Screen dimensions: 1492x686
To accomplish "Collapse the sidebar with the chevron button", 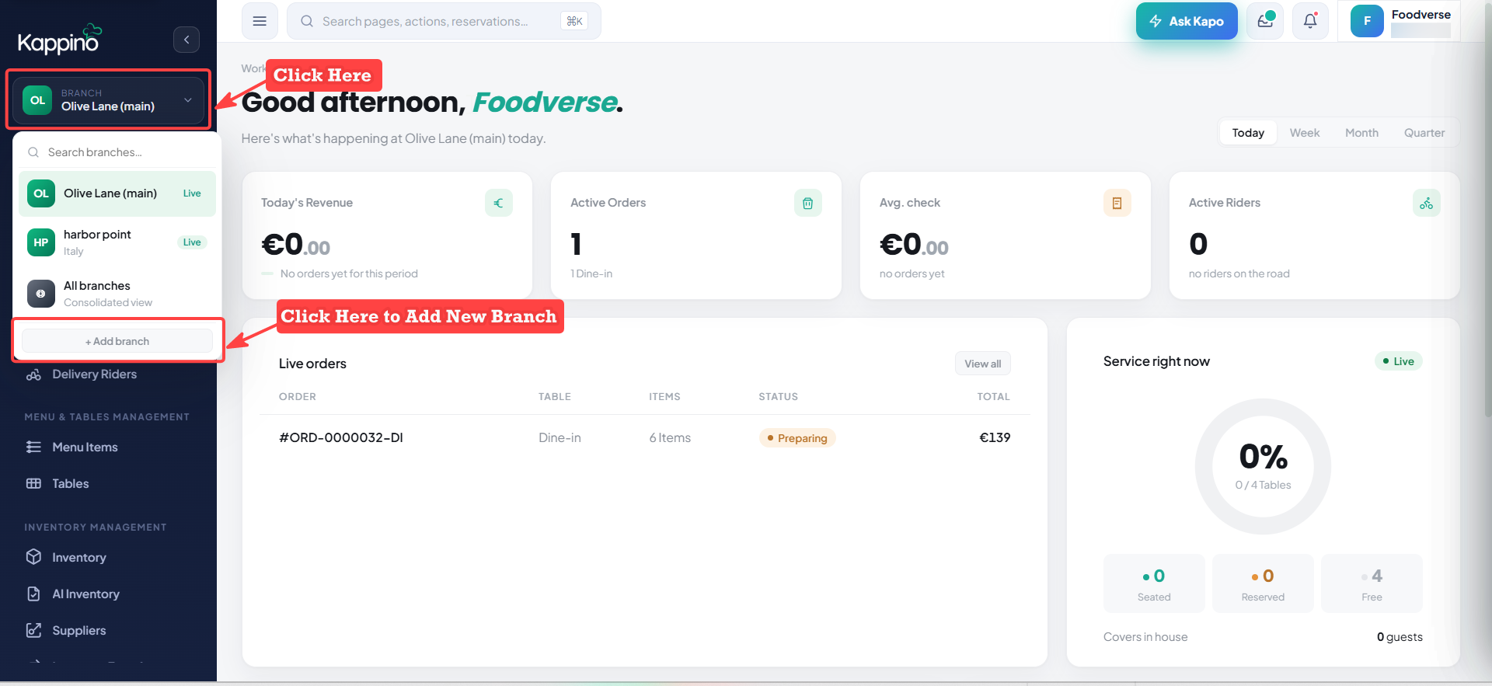I will point(186,40).
